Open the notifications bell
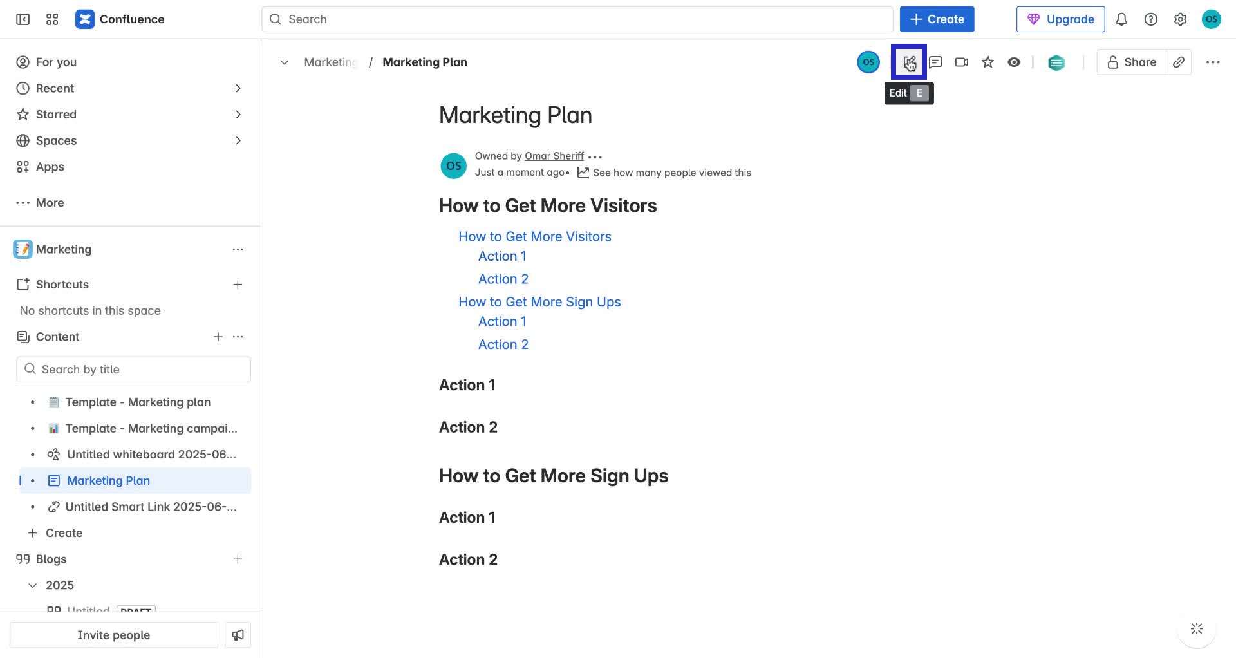This screenshot has width=1236, height=658. 1121,19
